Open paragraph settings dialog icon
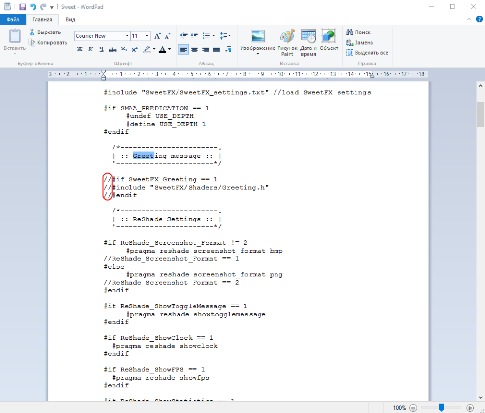 [x=228, y=49]
